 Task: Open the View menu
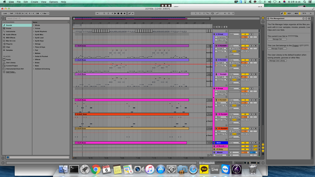pos(44,2)
